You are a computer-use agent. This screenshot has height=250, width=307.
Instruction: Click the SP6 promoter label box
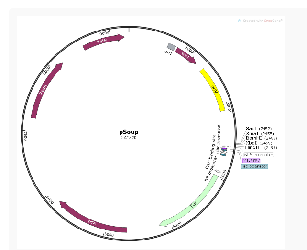tap(258, 155)
